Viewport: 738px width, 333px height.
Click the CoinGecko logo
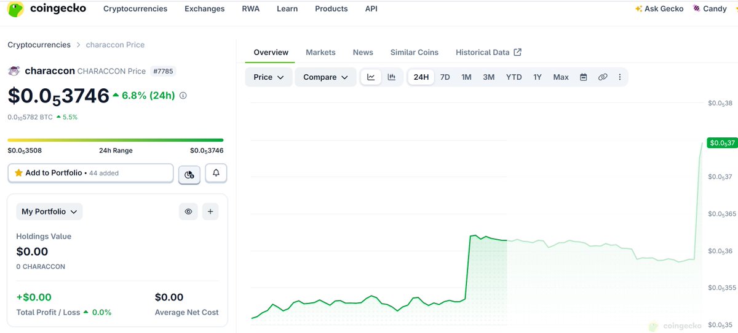[47, 9]
